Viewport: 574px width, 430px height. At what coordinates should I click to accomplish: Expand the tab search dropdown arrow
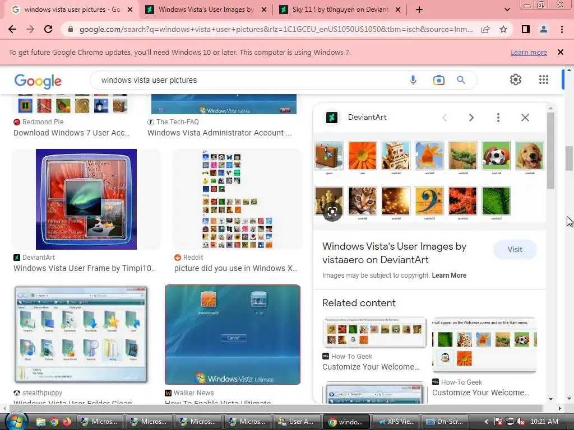click(x=507, y=10)
